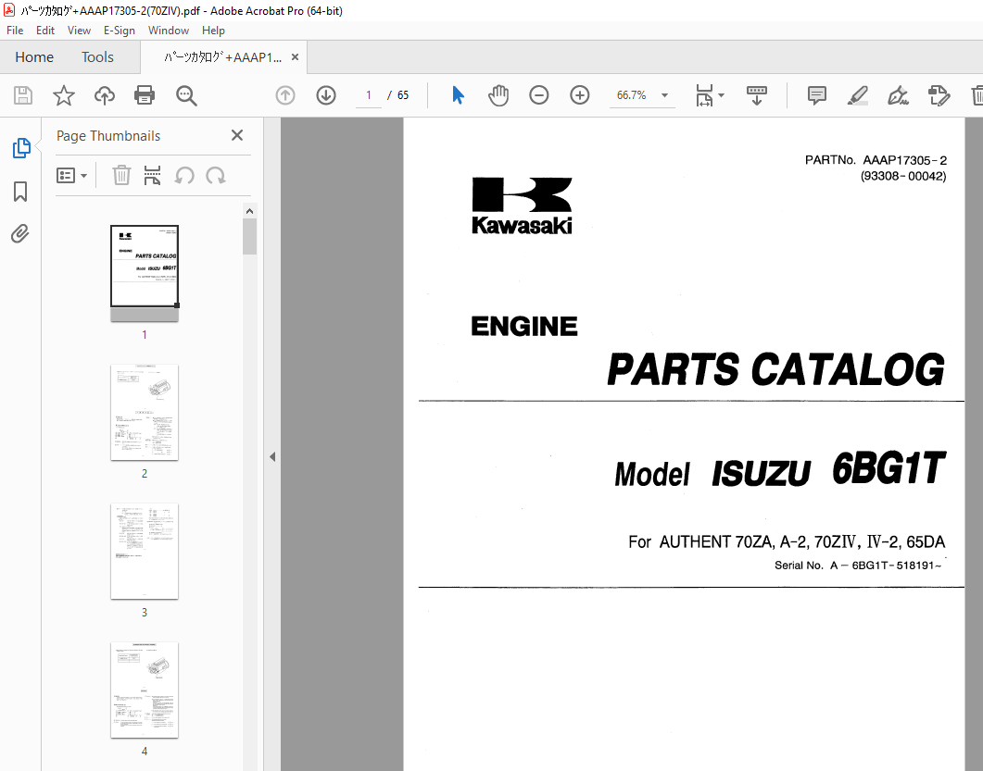Select the open PDF document tab
The width and height of the screenshot is (983, 771).
pos(222,57)
